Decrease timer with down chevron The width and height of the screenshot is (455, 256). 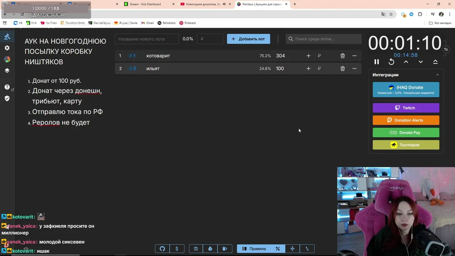(421, 62)
